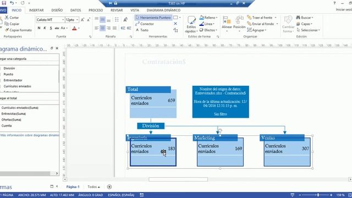352x198 pixels.
Task: Switch to the DISEÑO tab
Action: tap(57, 10)
